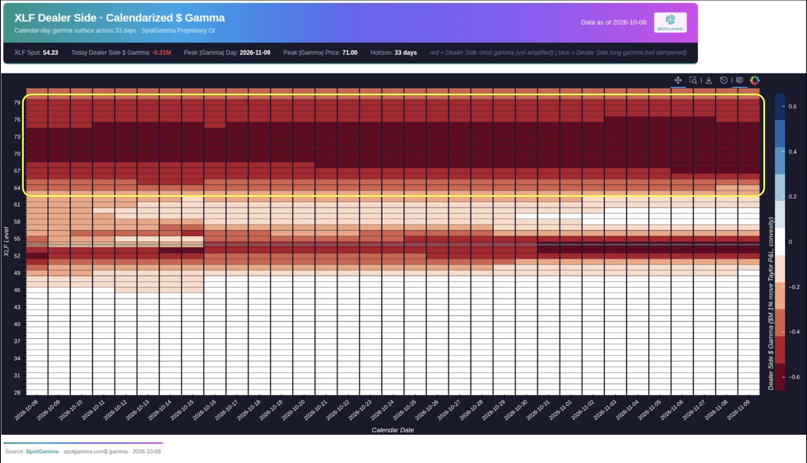Toggle the Hover tooltip tool

click(740, 80)
